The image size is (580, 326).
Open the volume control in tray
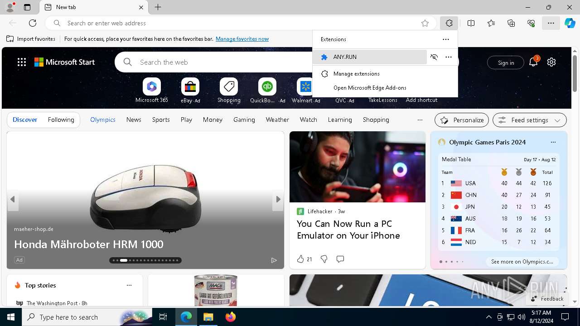[522, 317]
